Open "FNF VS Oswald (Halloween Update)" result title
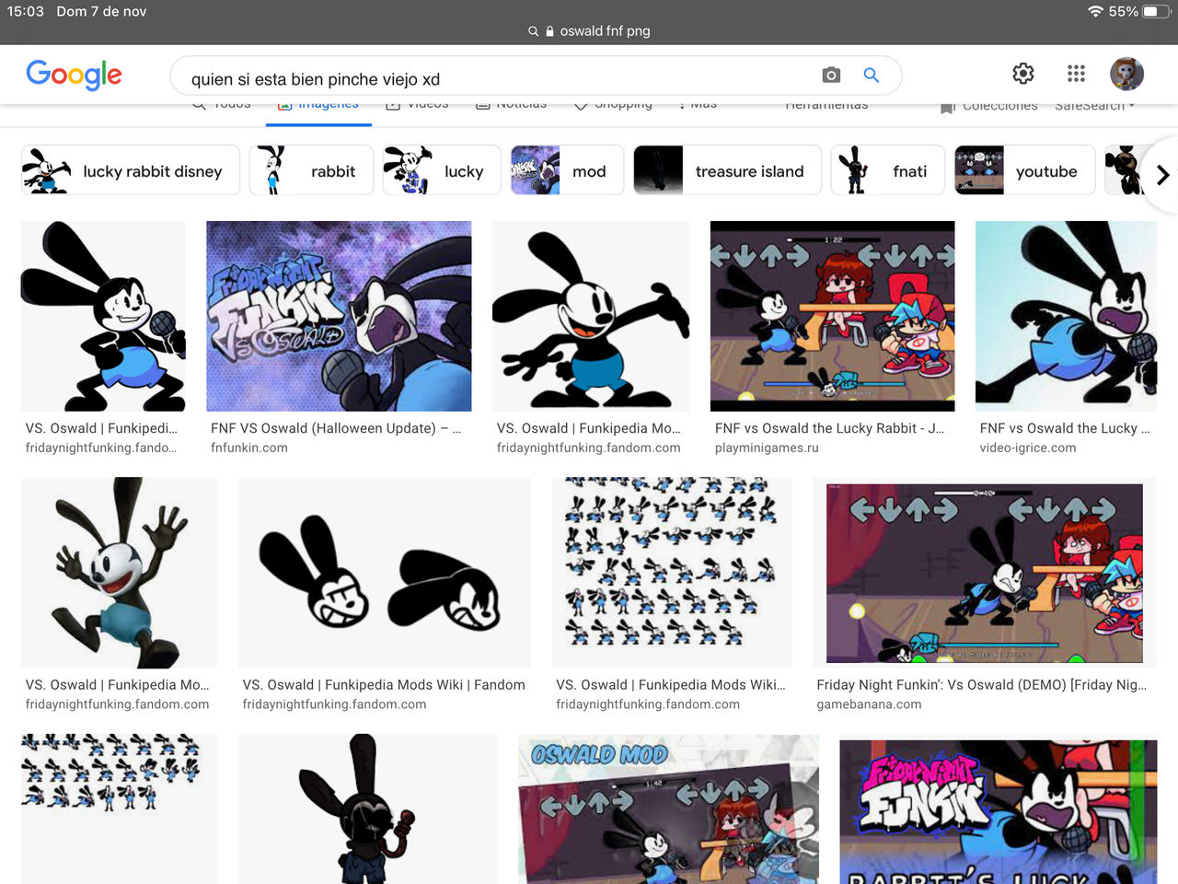 (x=336, y=428)
